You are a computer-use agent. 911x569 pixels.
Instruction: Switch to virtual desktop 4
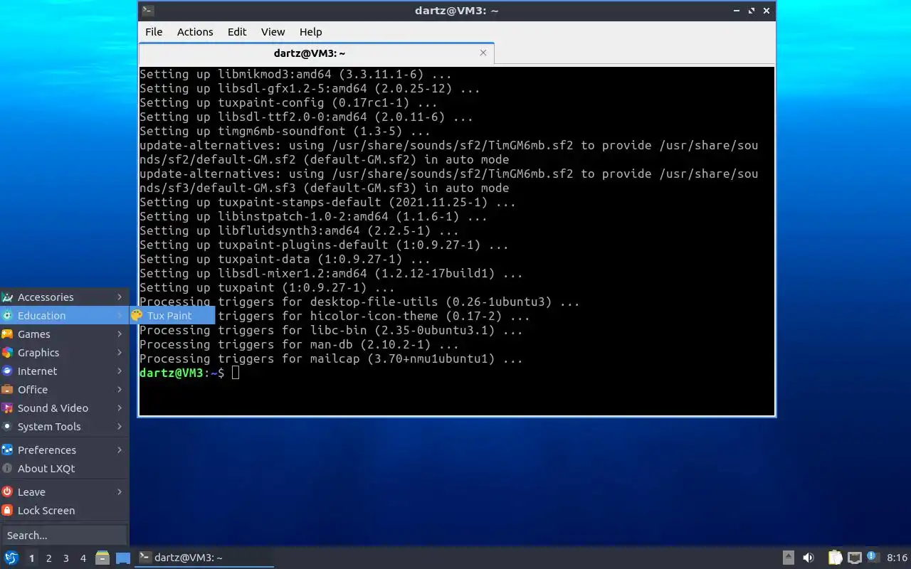coord(83,558)
